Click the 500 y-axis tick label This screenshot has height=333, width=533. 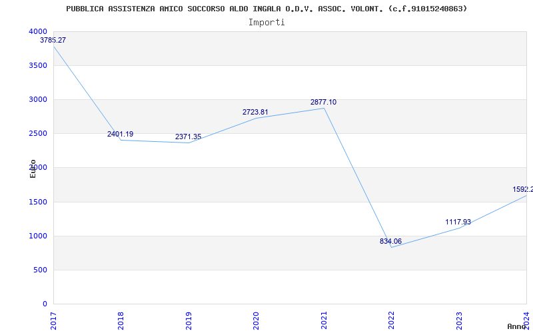(41, 270)
